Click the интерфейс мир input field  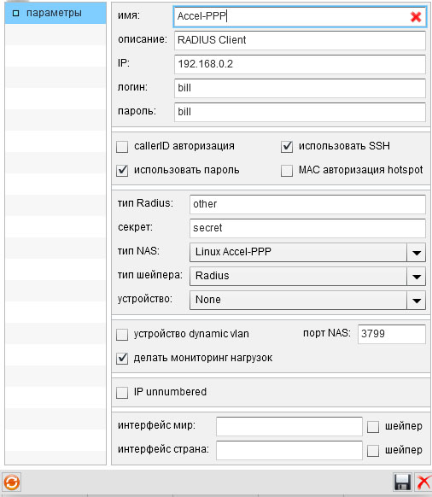(x=289, y=426)
